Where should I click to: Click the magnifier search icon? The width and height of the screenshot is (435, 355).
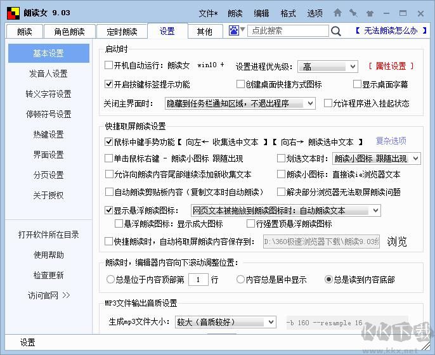(x=337, y=30)
